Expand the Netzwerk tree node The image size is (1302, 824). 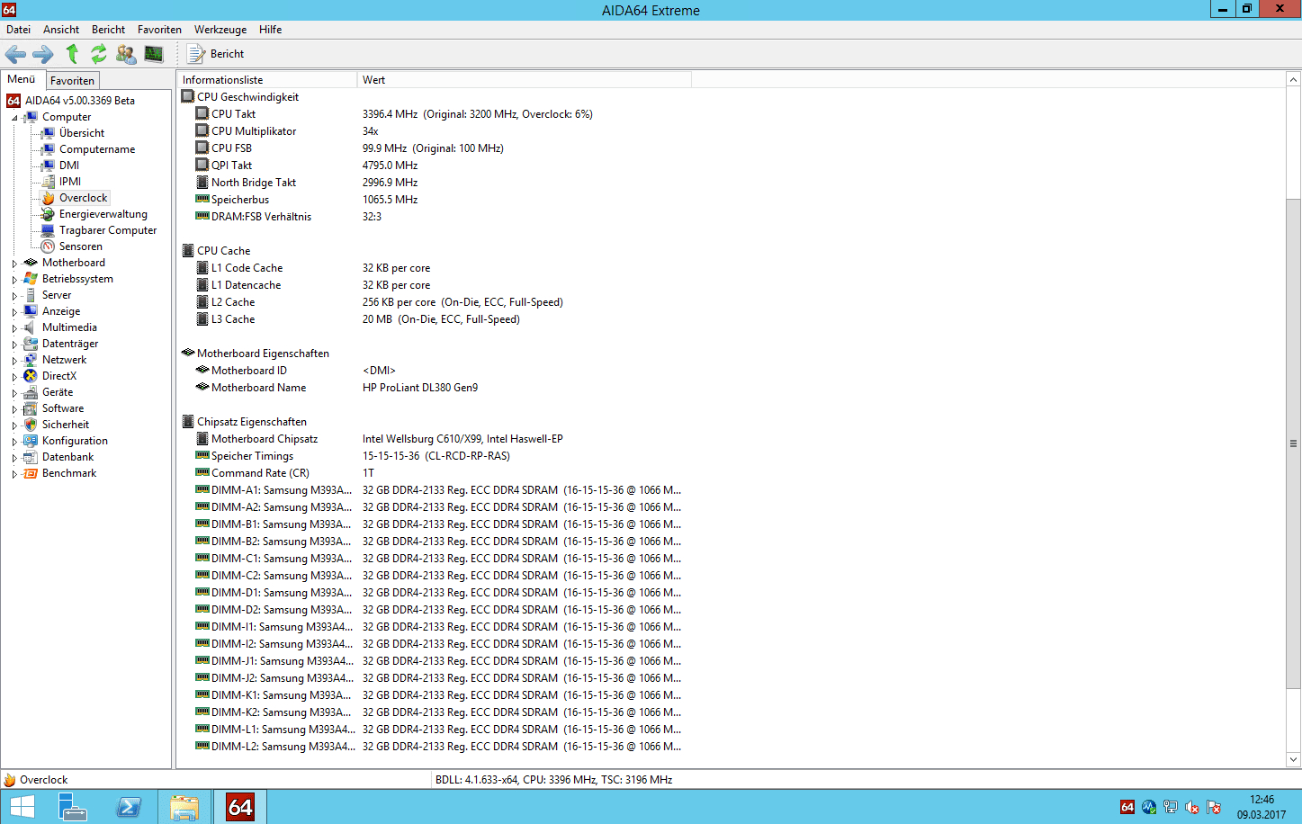(14, 361)
